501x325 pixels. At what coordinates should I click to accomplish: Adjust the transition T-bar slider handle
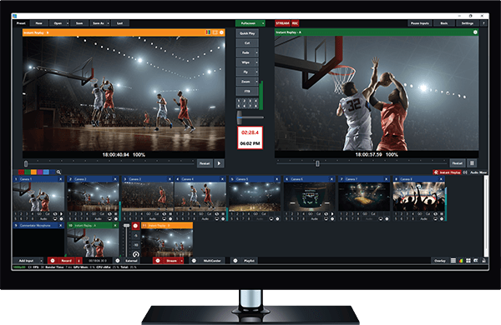[240, 117]
